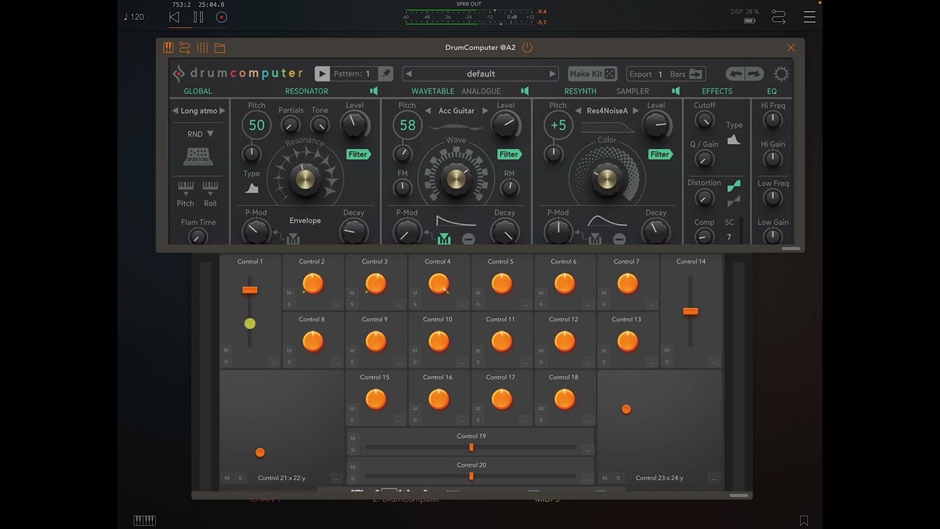The height and width of the screenshot is (529, 940).
Task: Select previous preset with left arrow beside default
Action: pos(409,73)
